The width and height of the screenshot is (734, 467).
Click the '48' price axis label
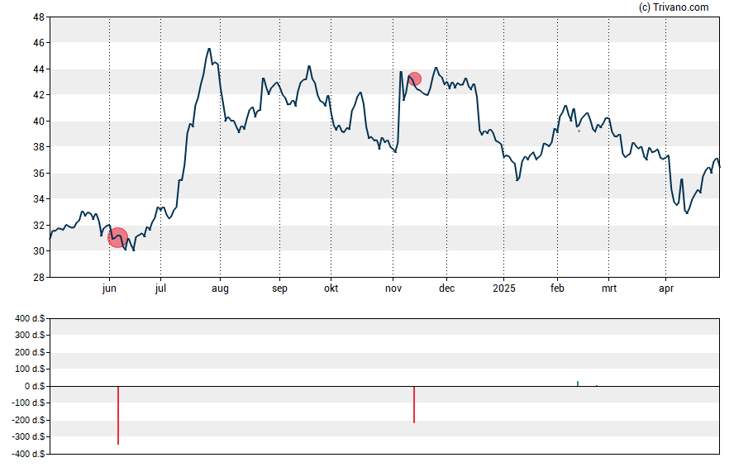(x=39, y=17)
